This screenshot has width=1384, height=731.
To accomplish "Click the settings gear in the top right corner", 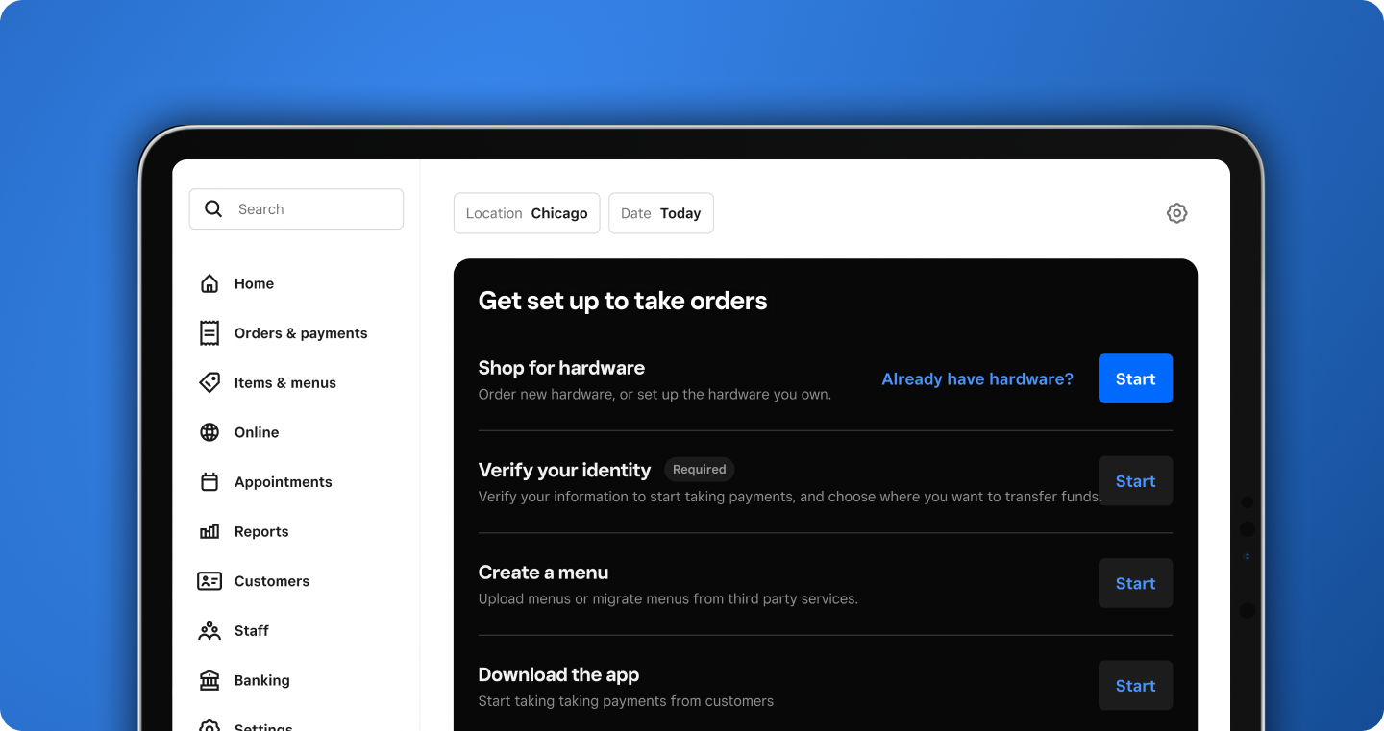I will pos(1176,212).
